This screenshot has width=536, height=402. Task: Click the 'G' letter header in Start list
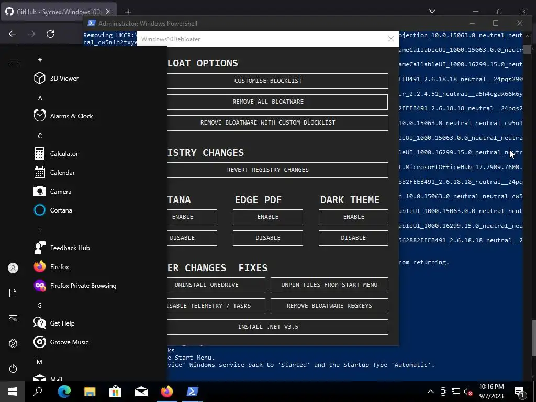[40, 306]
